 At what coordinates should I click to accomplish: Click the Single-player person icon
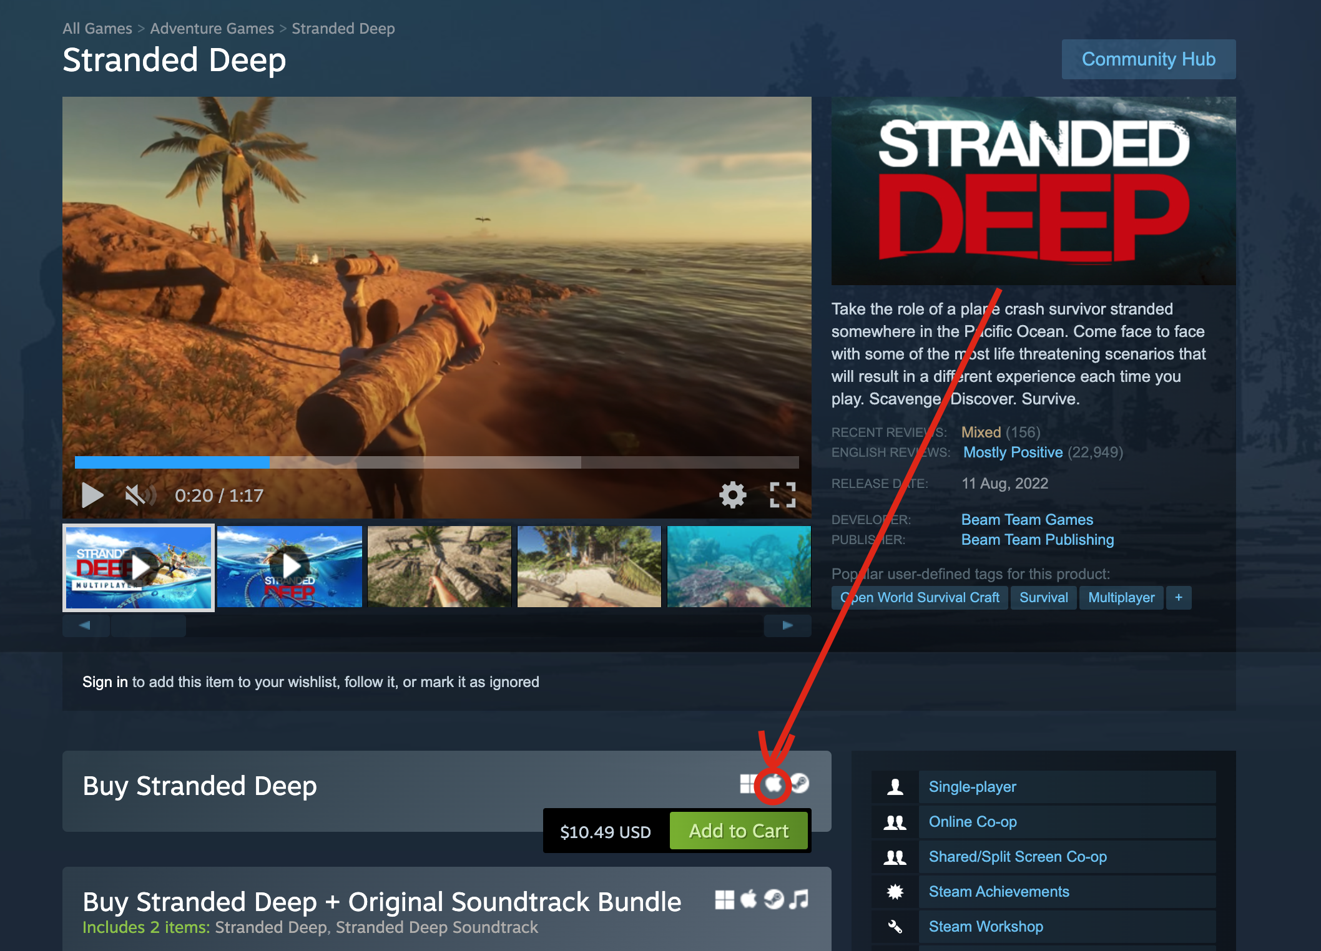pyautogui.click(x=895, y=787)
